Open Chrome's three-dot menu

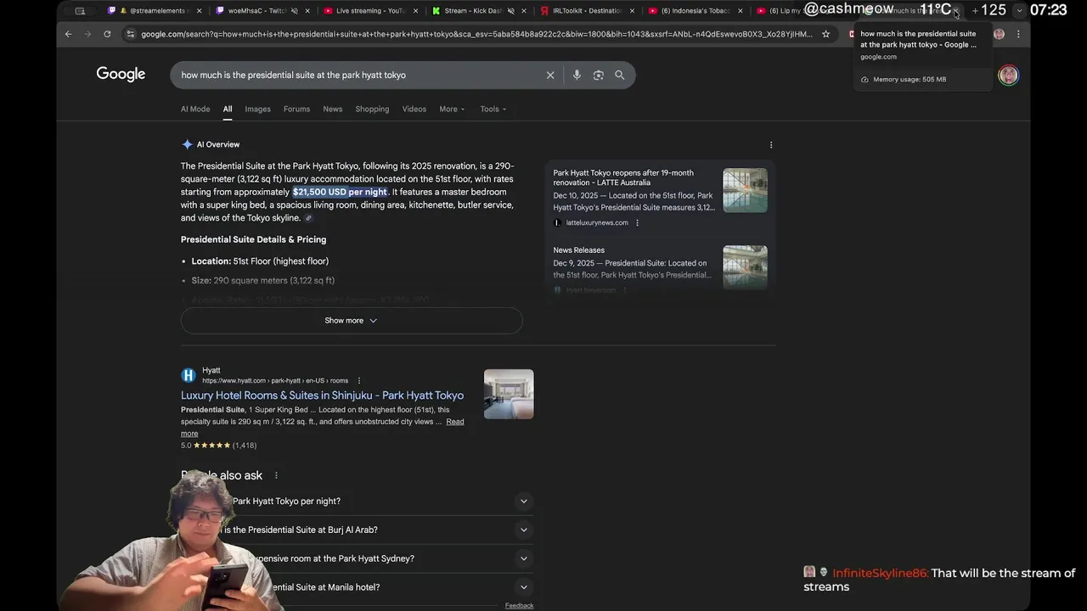click(1018, 34)
